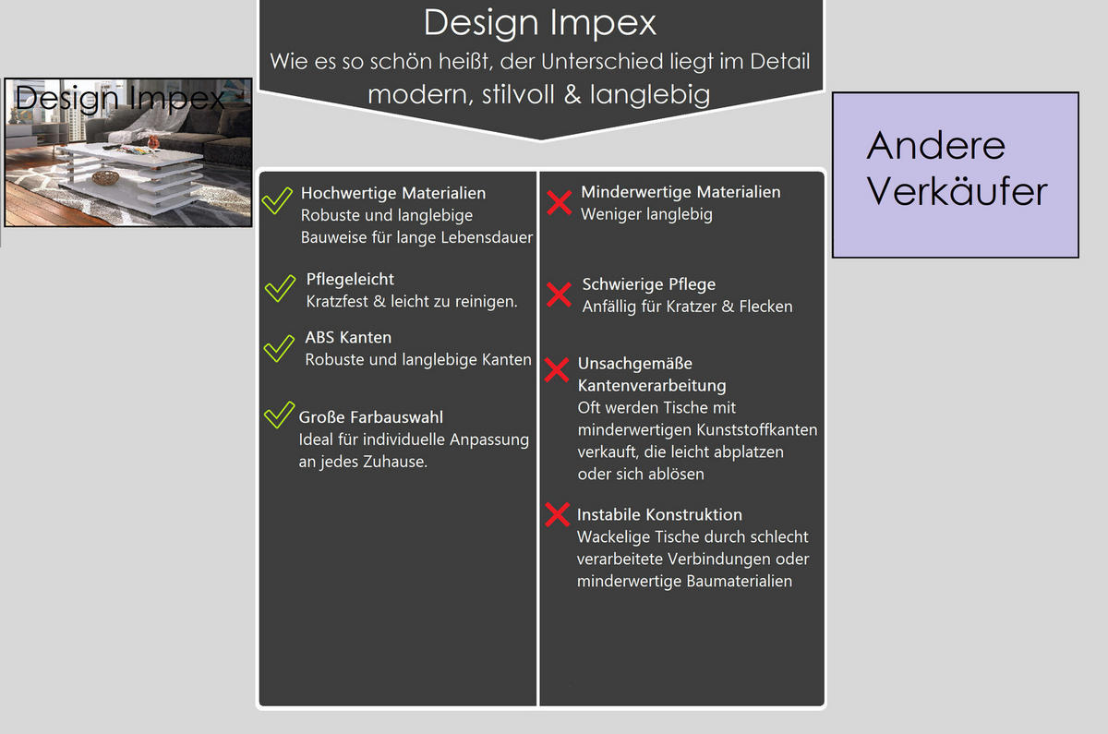Select the Hochwertige Materialien heading

click(392, 193)
